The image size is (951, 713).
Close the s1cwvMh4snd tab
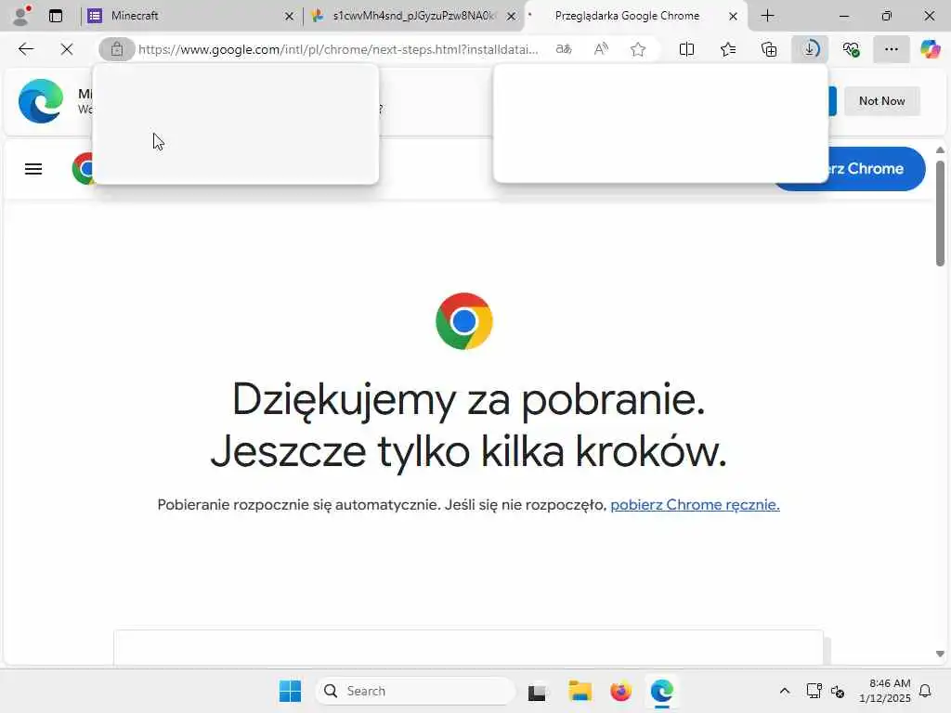pyautogui.click(x=512, y=16)
